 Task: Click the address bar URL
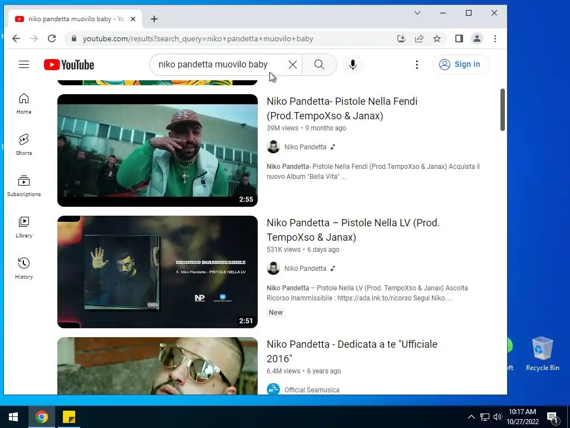point(198,38)
